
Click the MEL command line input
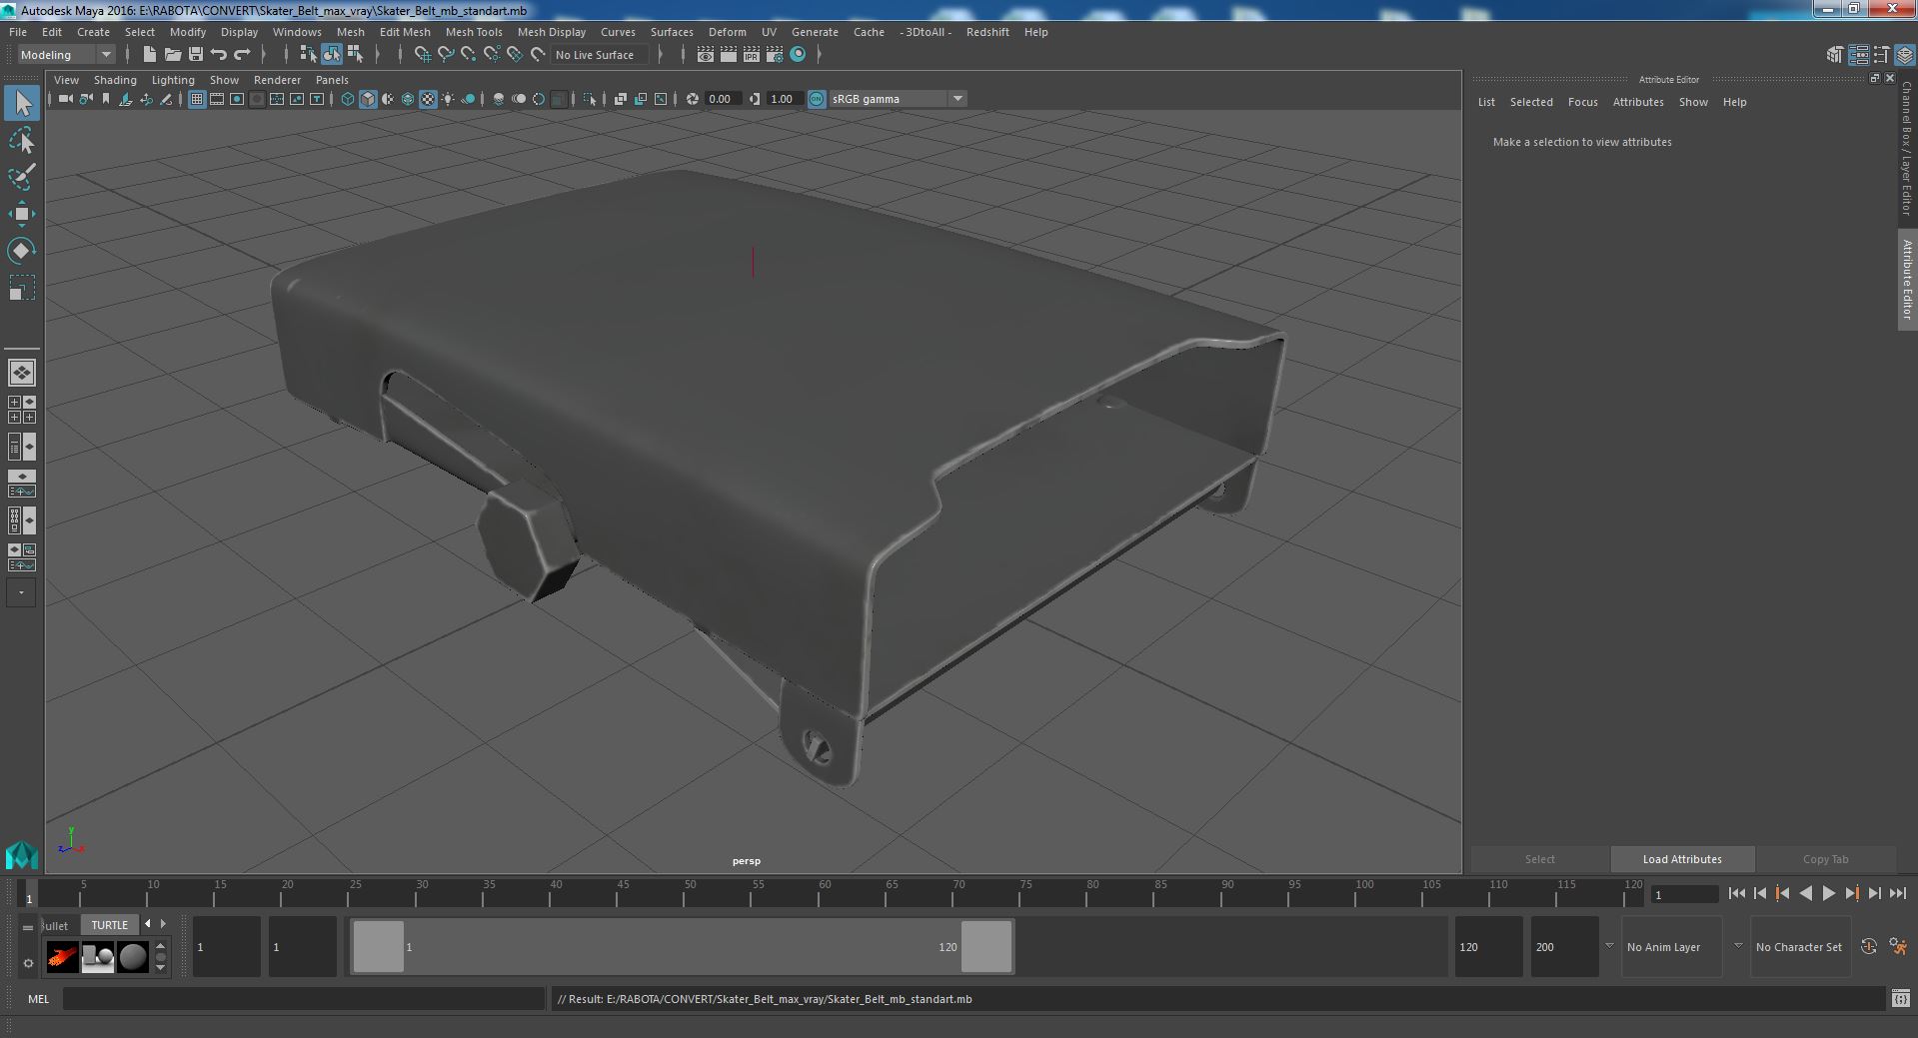[x=303, y=999]
